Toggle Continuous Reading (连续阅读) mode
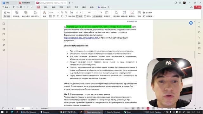Screen dimensions: 203x114 97,16
